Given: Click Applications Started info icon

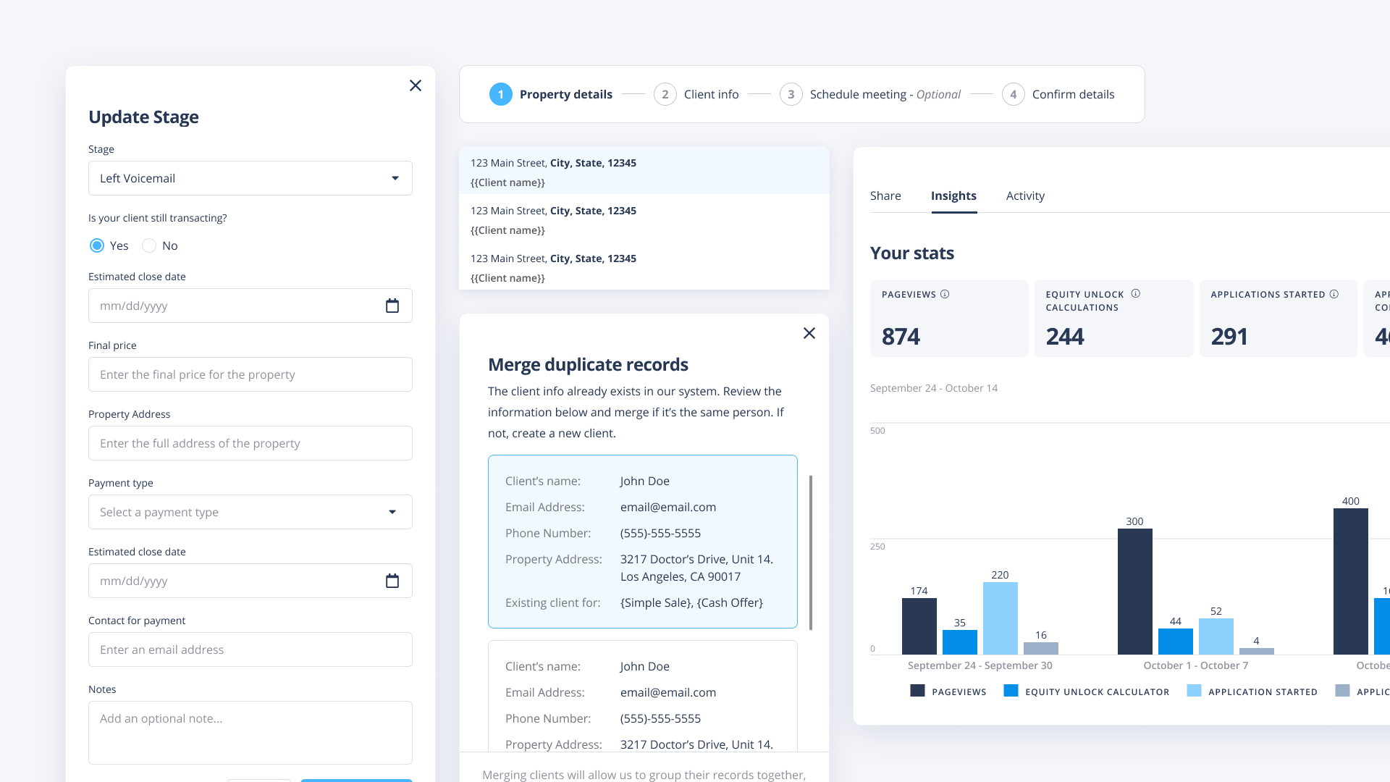Looking at the screenshot, I should tap(1334, 294).
